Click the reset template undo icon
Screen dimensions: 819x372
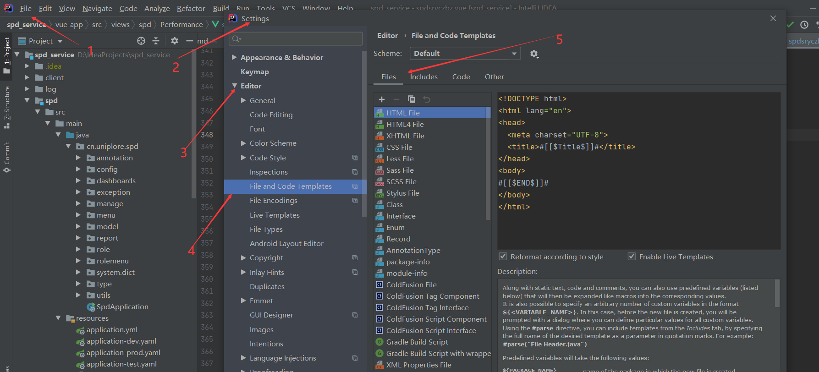427,99
